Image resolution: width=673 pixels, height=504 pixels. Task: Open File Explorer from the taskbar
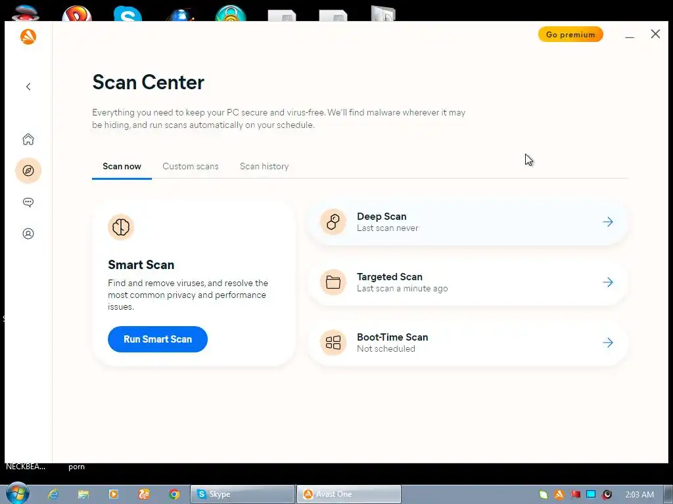click(83, 494)
